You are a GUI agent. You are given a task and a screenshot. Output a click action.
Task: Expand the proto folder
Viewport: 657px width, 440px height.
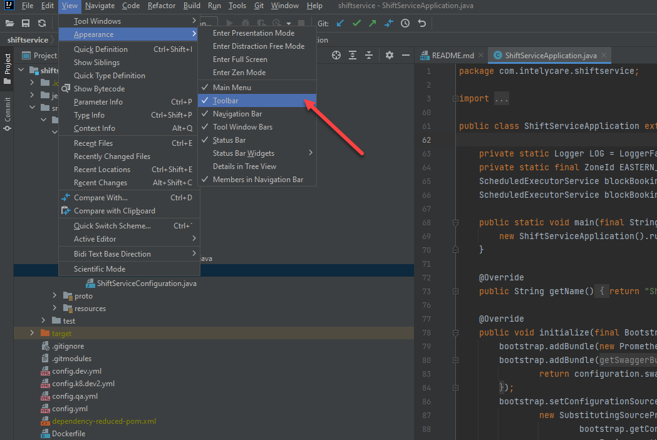click(54, 296)
